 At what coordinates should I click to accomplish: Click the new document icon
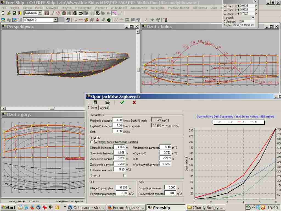click(x=3, y=13)
